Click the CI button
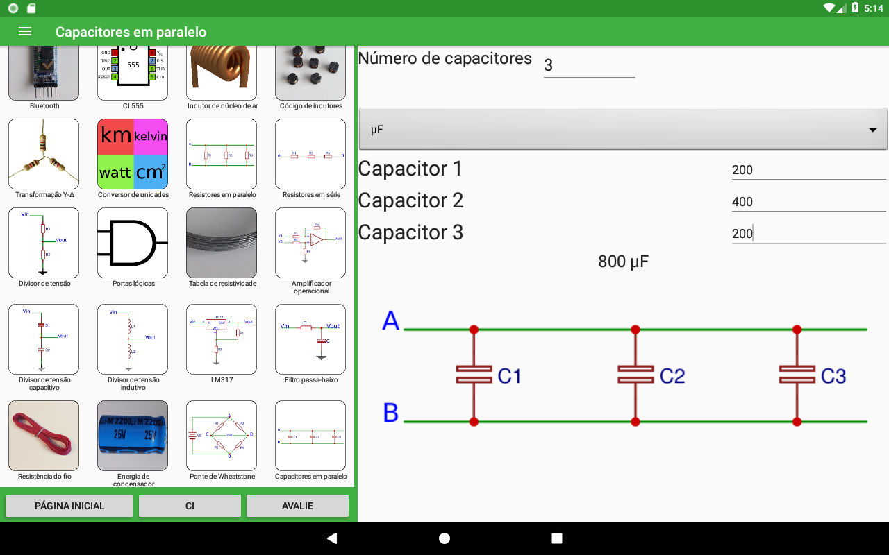The width and height of the screenshot is (889, 555). 190,506
